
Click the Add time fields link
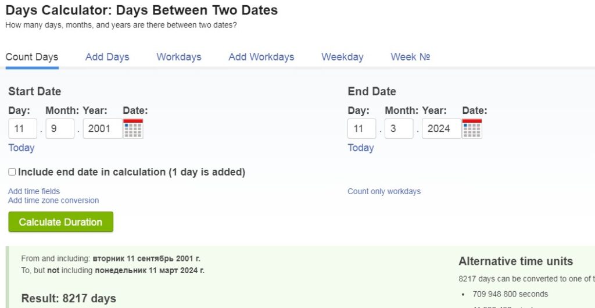[34, 191]
